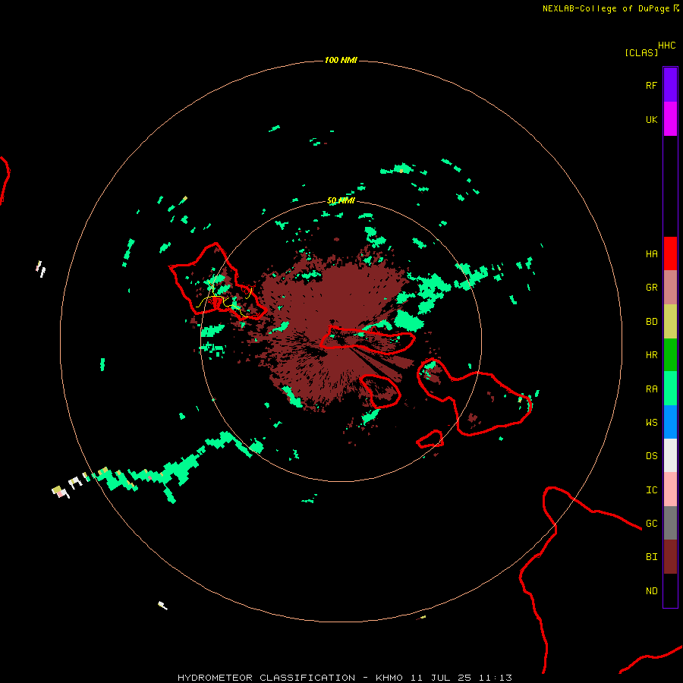Click the DS white legend swatch
This screenshot has height=683, width=683.
pos(670,455)
